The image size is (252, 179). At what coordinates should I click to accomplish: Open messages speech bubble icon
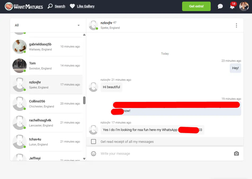point(220,6)
